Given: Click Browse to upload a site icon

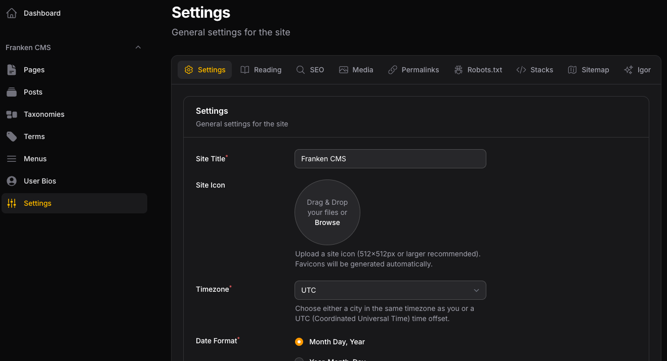Looking at the screenshot, I should click(327, 222).
